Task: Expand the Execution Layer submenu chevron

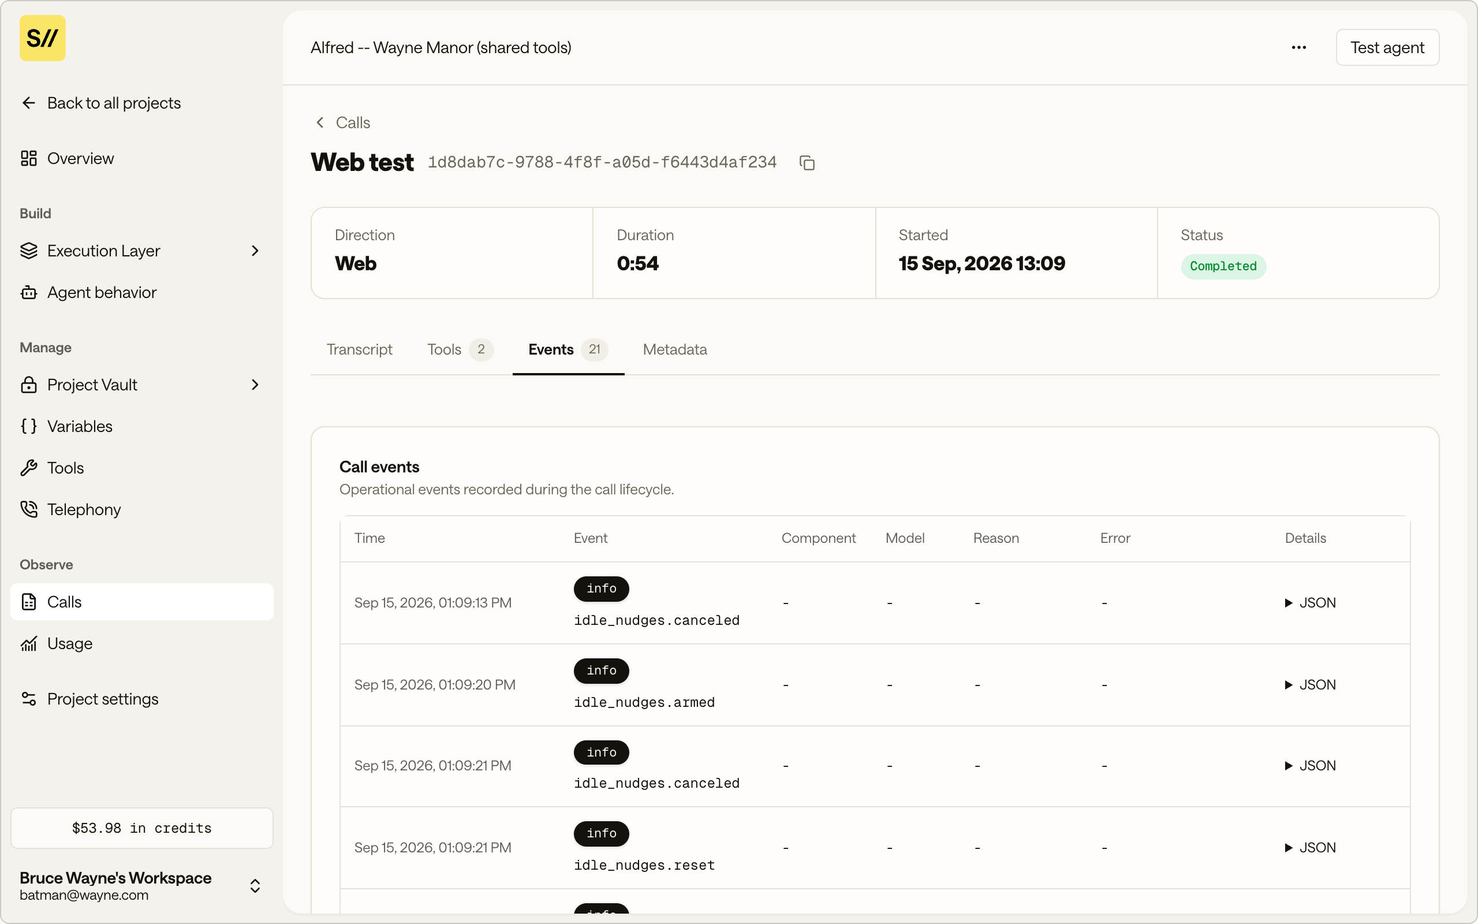Action: 255,251
